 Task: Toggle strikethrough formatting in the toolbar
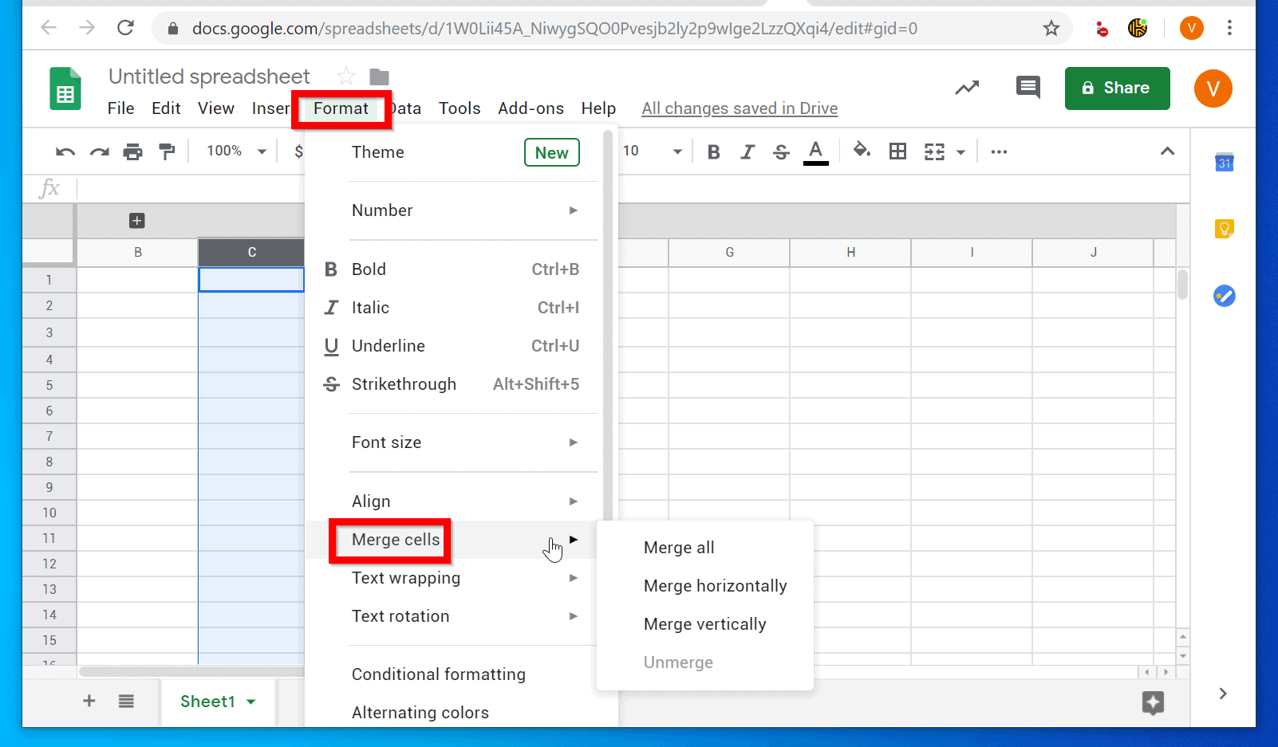(781, 151)
